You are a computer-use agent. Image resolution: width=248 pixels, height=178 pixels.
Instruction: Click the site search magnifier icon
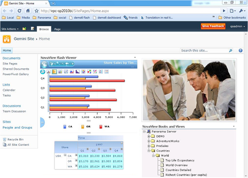click(231, 50)
